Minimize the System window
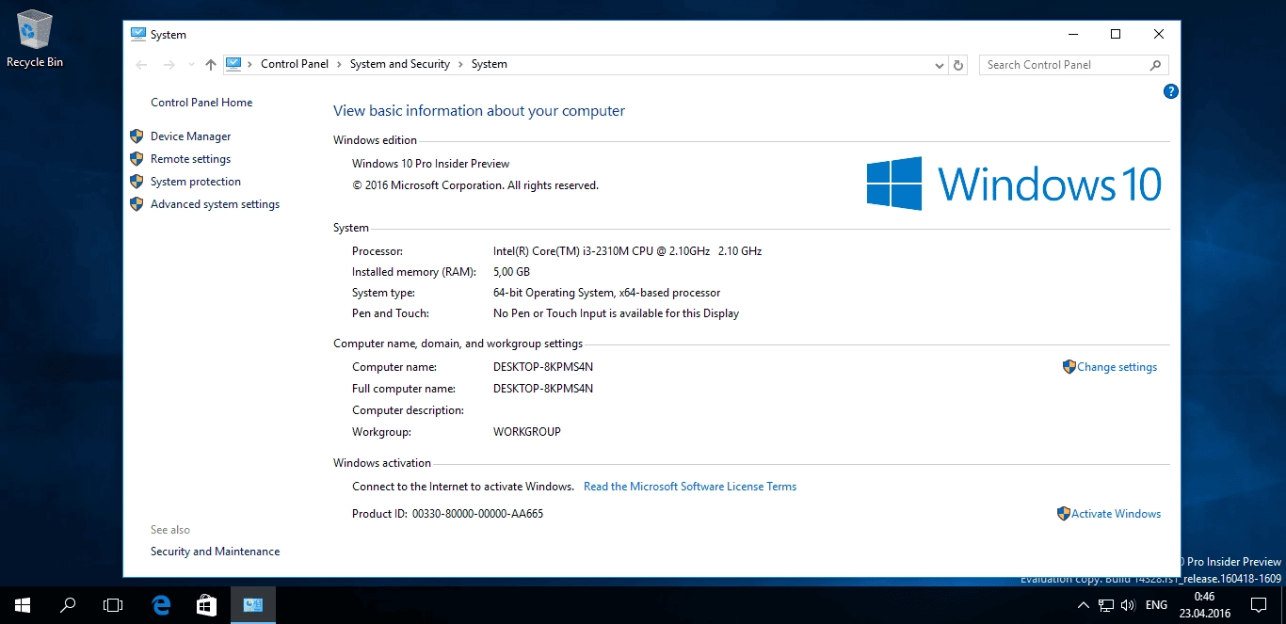The image size is (1286, 624). 1072,34
